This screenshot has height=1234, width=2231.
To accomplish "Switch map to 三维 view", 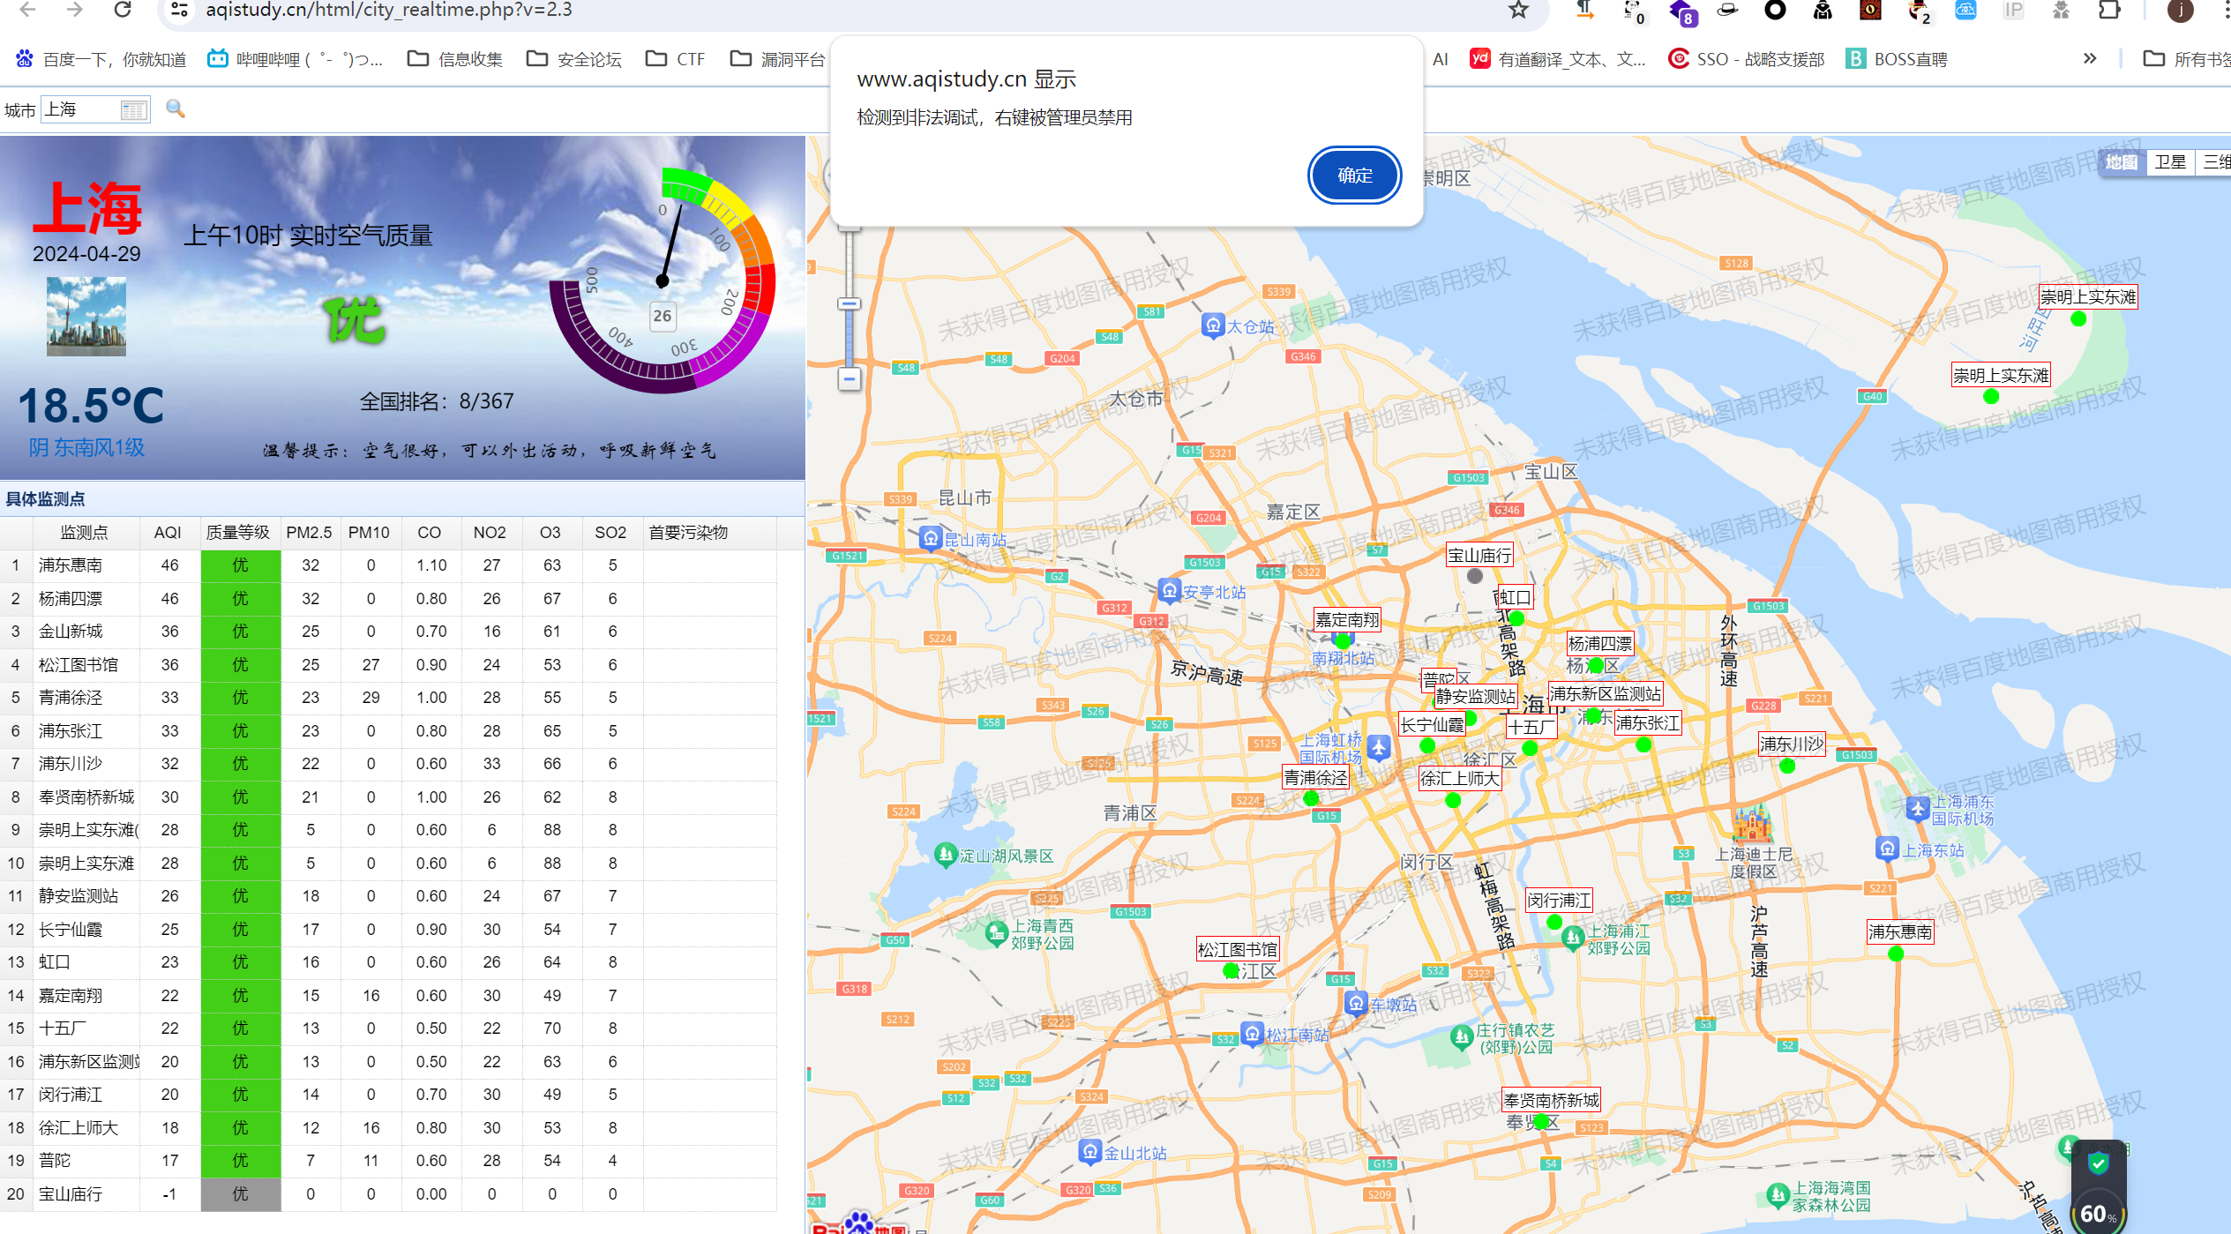I will (x=2216, y=162).
